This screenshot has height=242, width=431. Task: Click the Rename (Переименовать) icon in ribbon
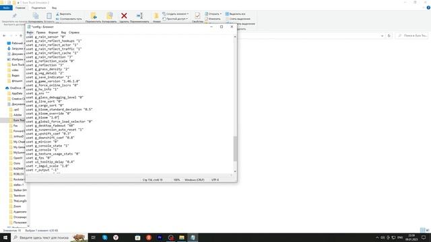coord(139,16)
